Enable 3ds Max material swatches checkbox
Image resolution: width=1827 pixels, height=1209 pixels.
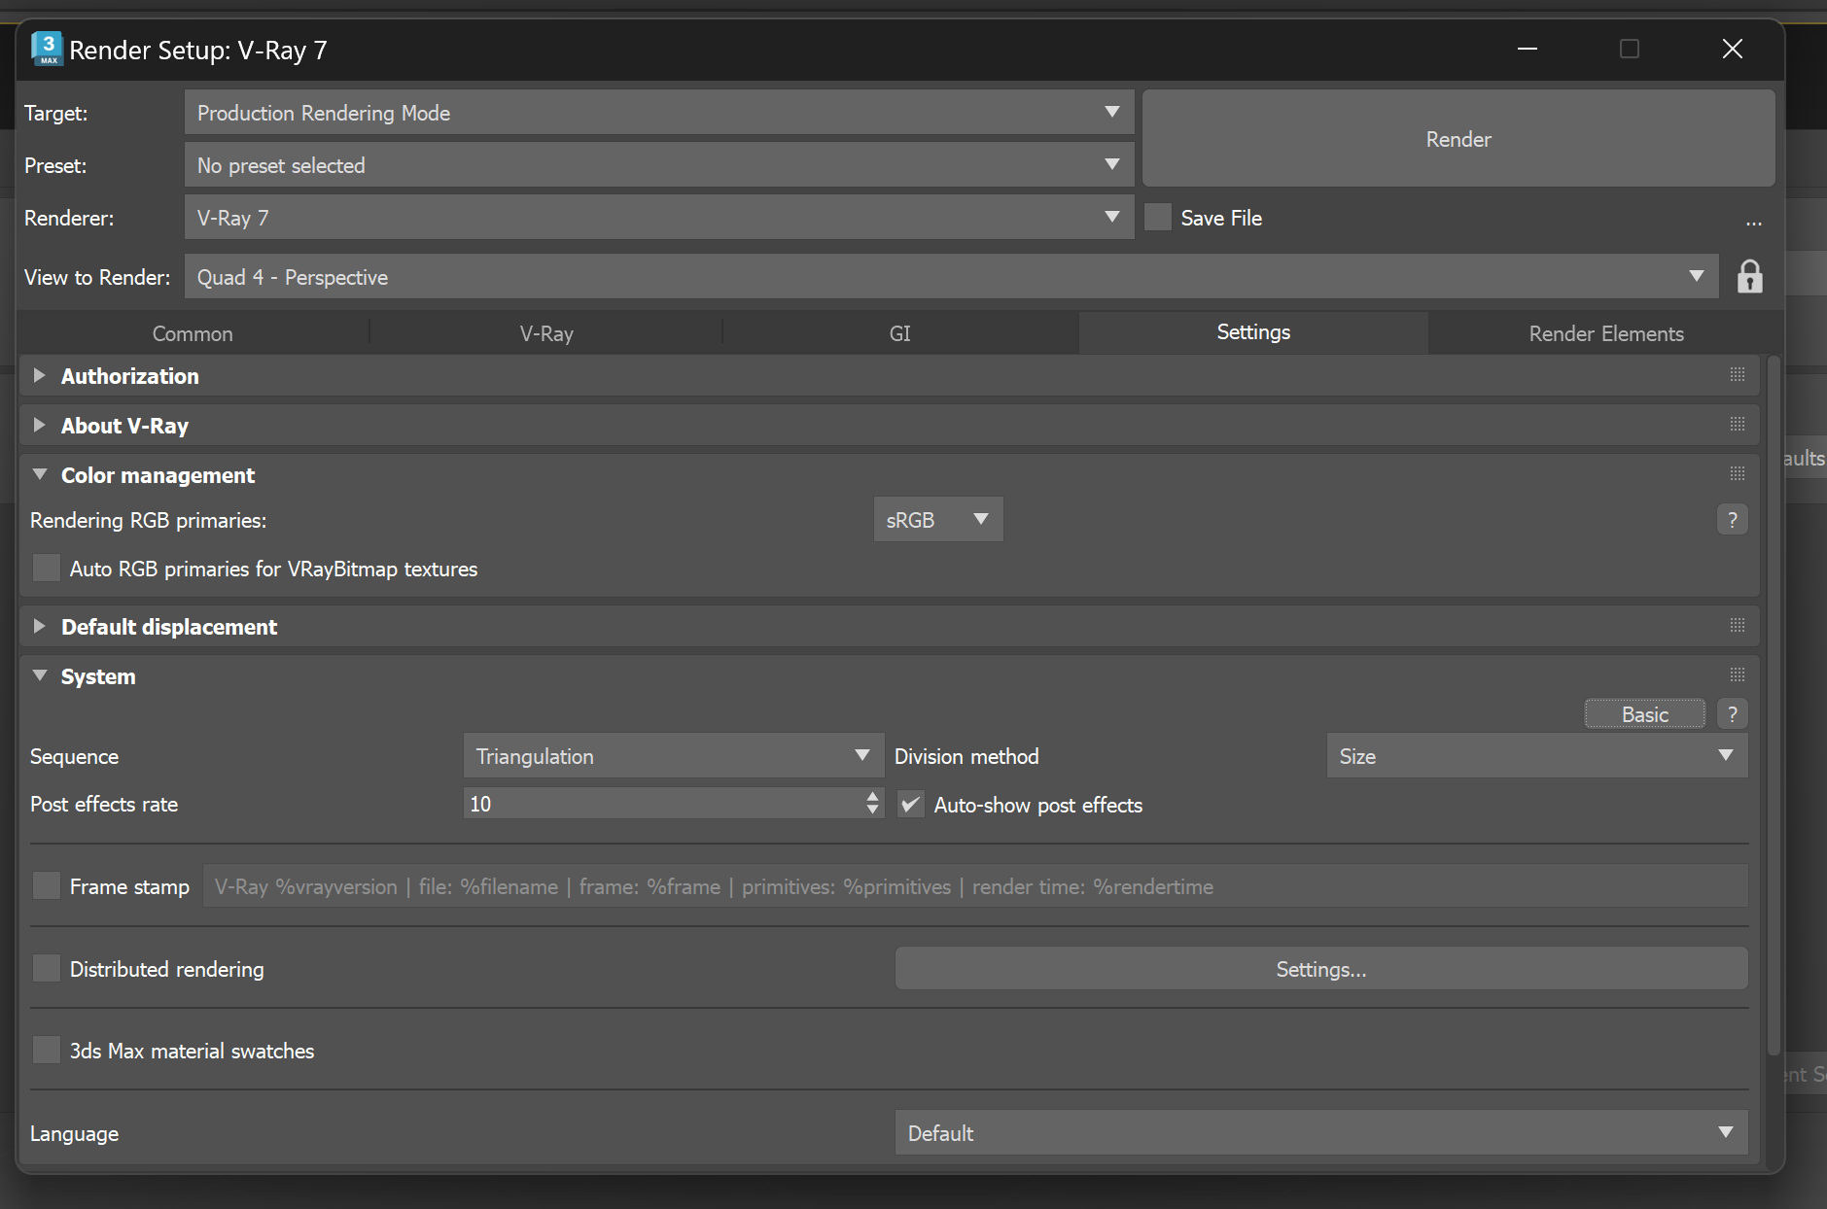(47, 1050)
